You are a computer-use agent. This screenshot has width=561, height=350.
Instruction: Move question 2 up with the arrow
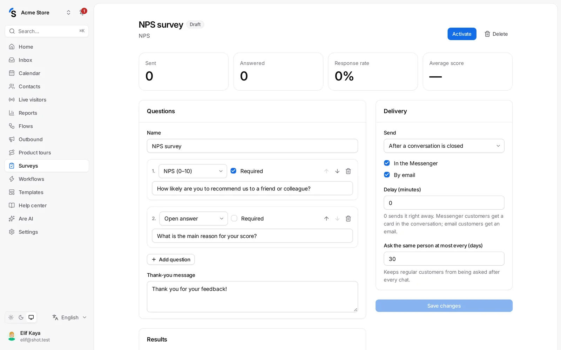[x=326, y=219]
